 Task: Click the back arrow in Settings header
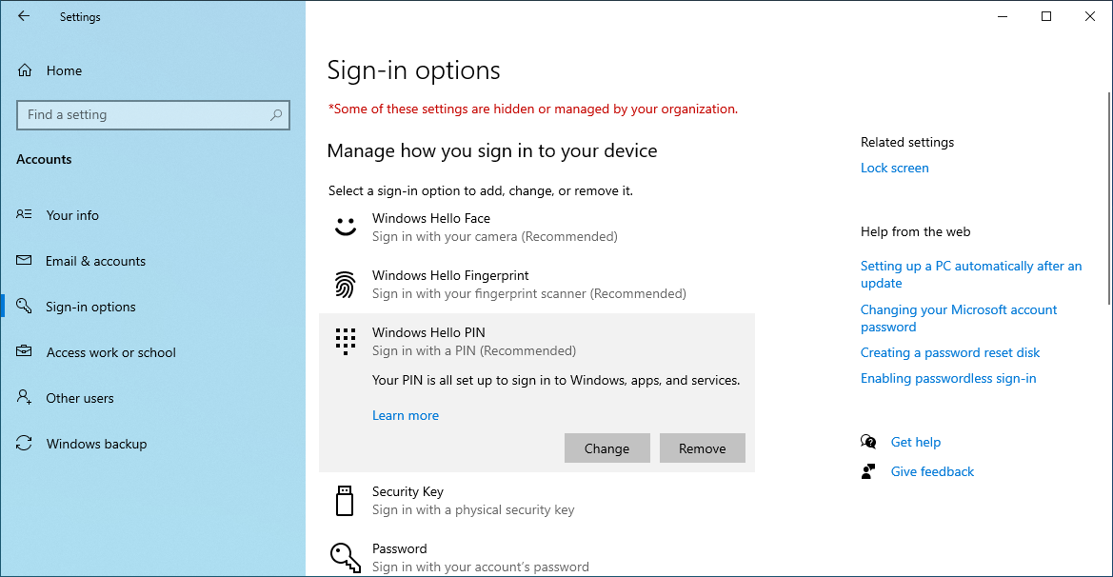(x=24, y=16)
